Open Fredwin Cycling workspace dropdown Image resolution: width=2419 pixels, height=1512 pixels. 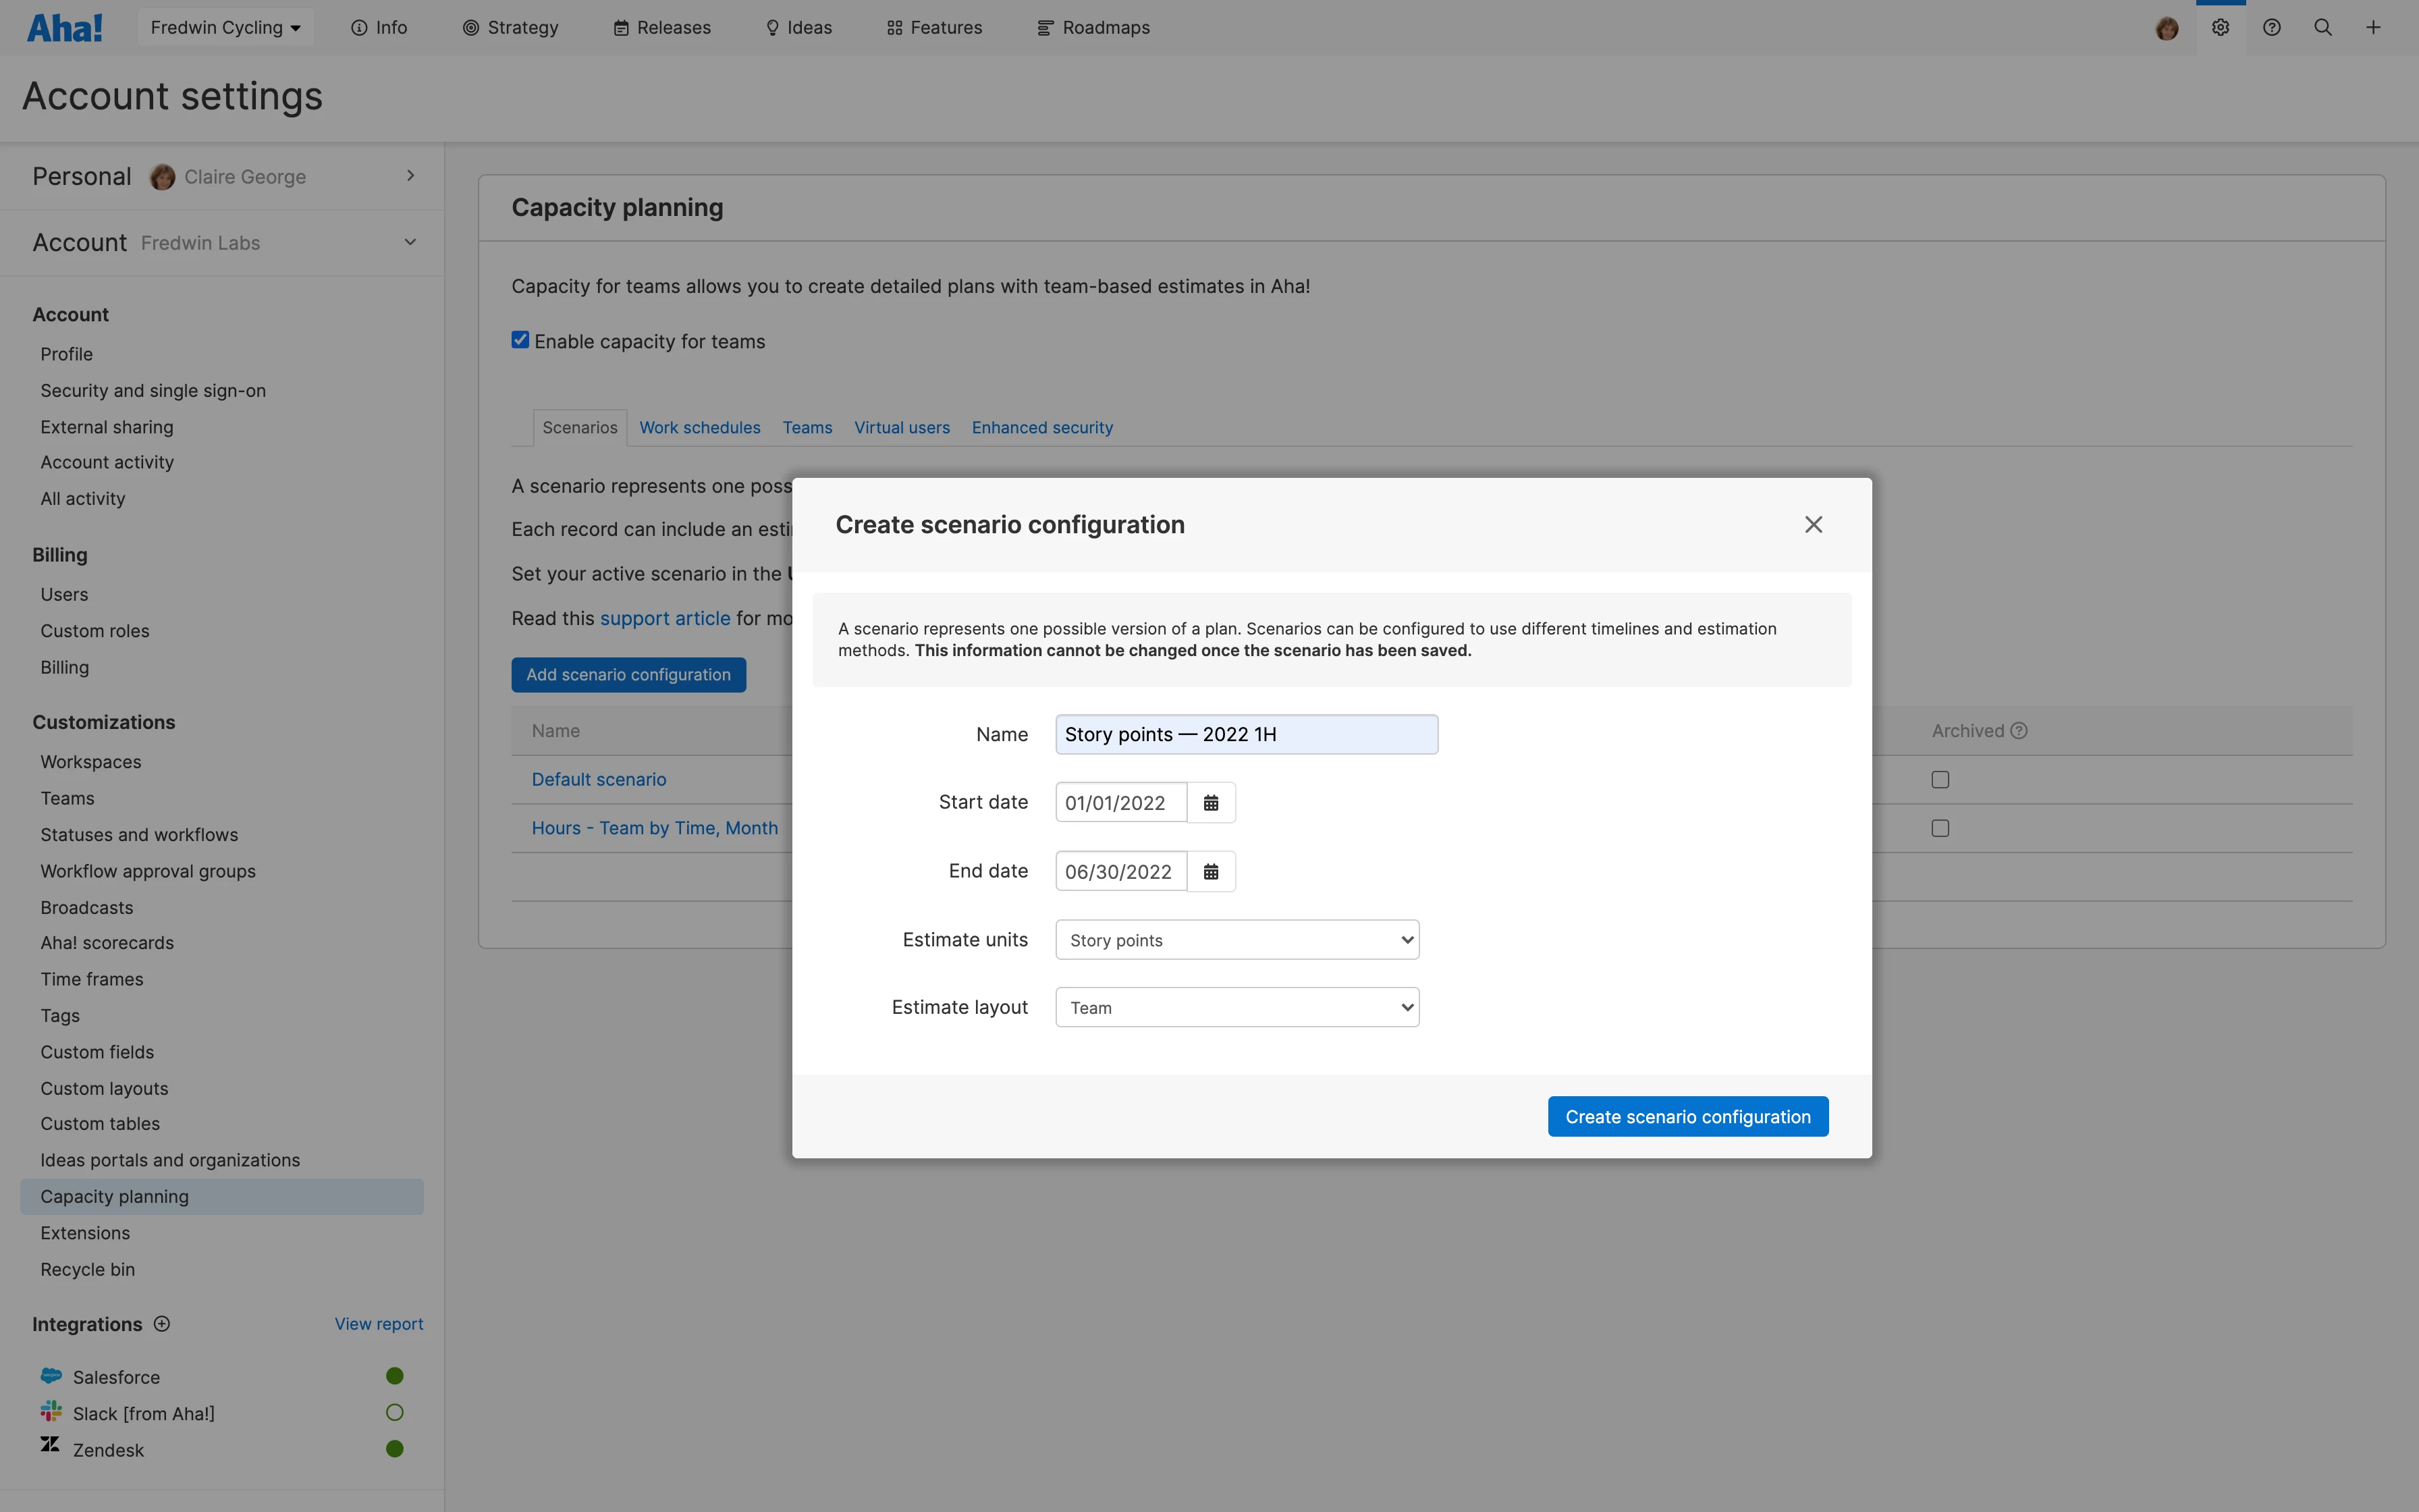[225, 28]
